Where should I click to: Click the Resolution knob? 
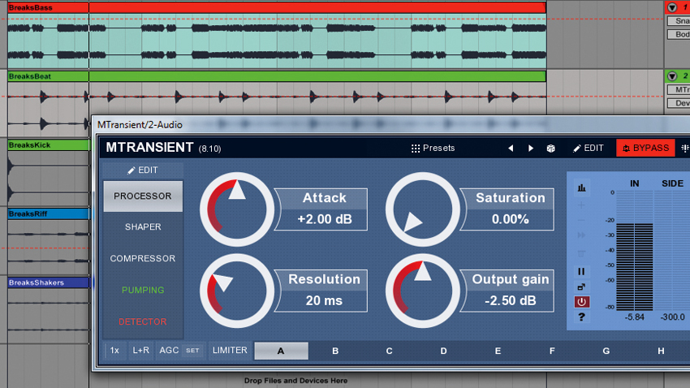point(237,291)
